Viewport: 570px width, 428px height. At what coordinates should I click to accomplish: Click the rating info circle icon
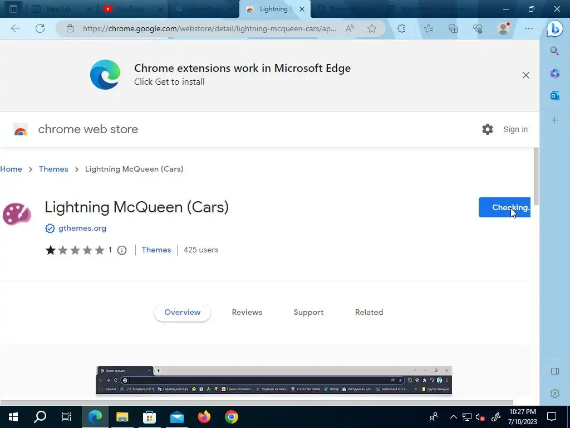click(122, 250)
